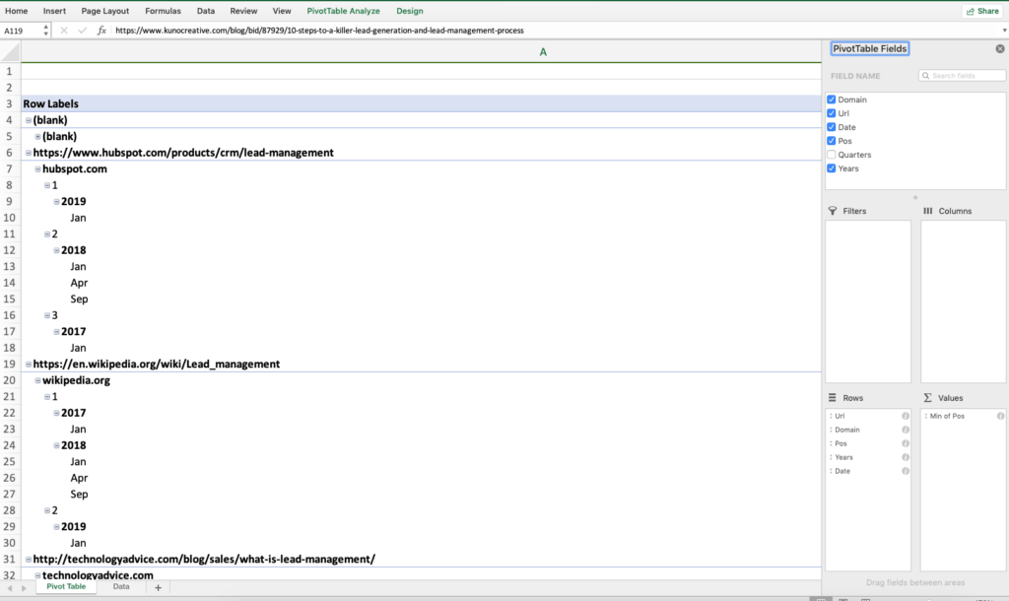Toggle the Date field checkbox
Viewport: 1009px width, 601px height.
click(x=832, y=127)
